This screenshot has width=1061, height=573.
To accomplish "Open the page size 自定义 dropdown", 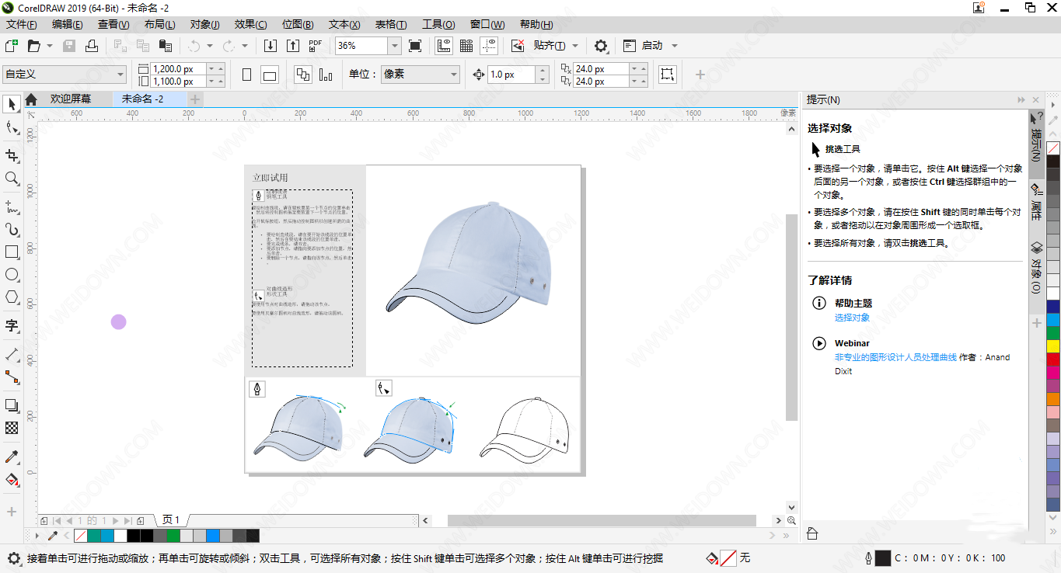I will pos(65,75).
